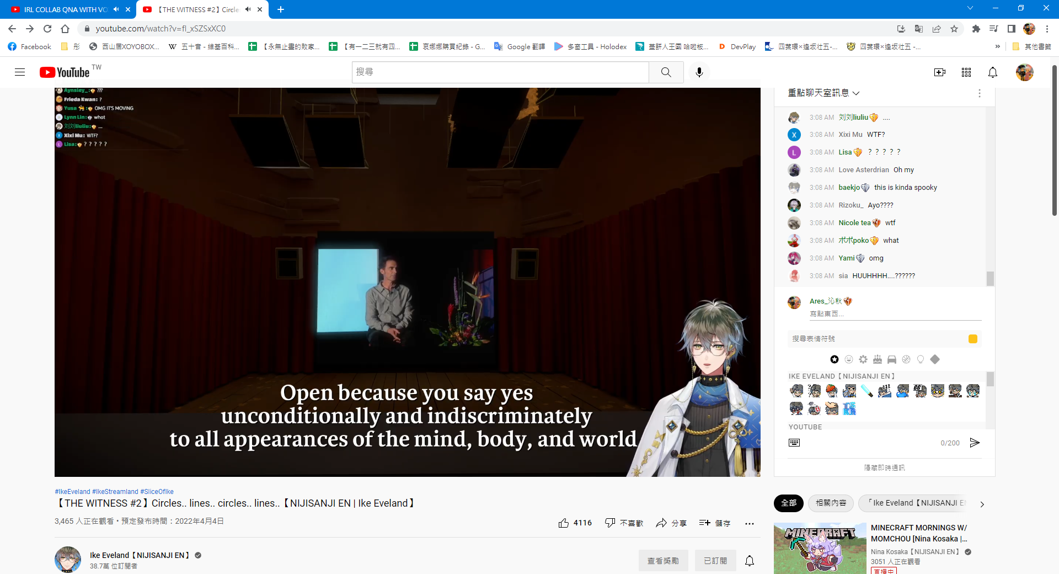Image resolution: width=1059 pixels, height=574 pixels.
Task: Click the search magnifier button
Action: coord(666,72)
